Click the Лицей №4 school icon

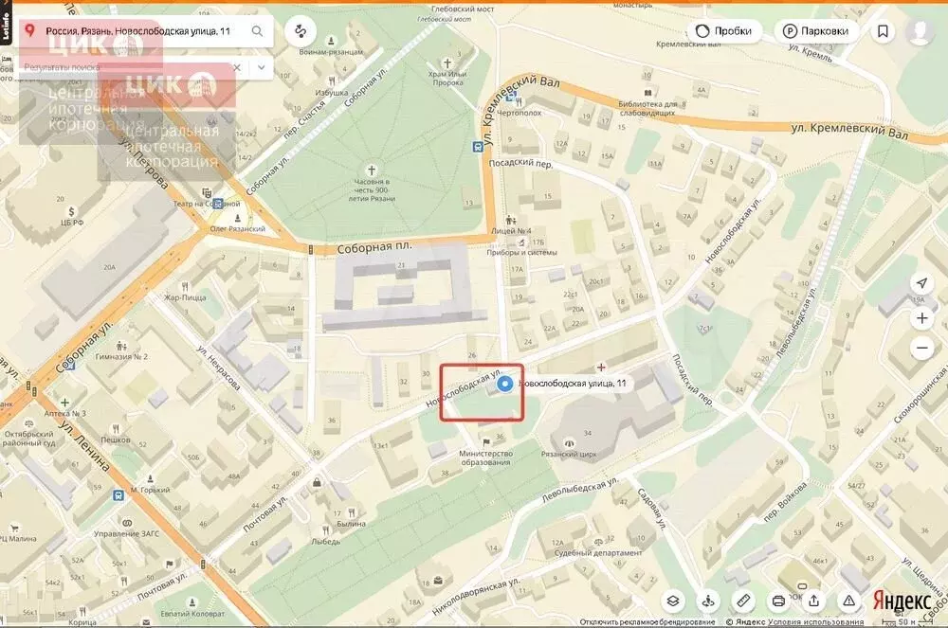(511, 220)
